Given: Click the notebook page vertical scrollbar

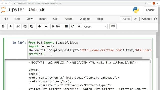Looking at the screenshot, I should (x=157, y=45).
